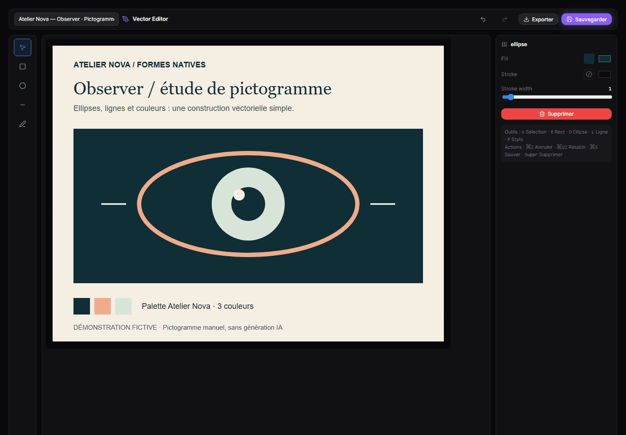Screen dimensions: 626x435
Task: Pick the Line tool
Action: pos(23,105)
